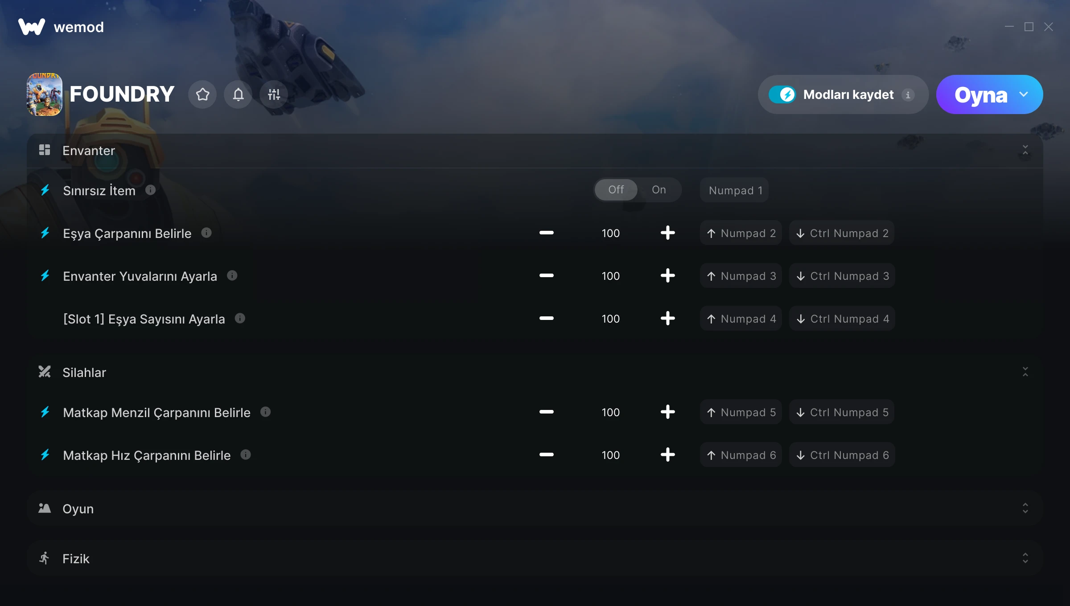Click the Numpad 1 hotkey button
This screenshot has width=1070, height=606.
(734, 190)
